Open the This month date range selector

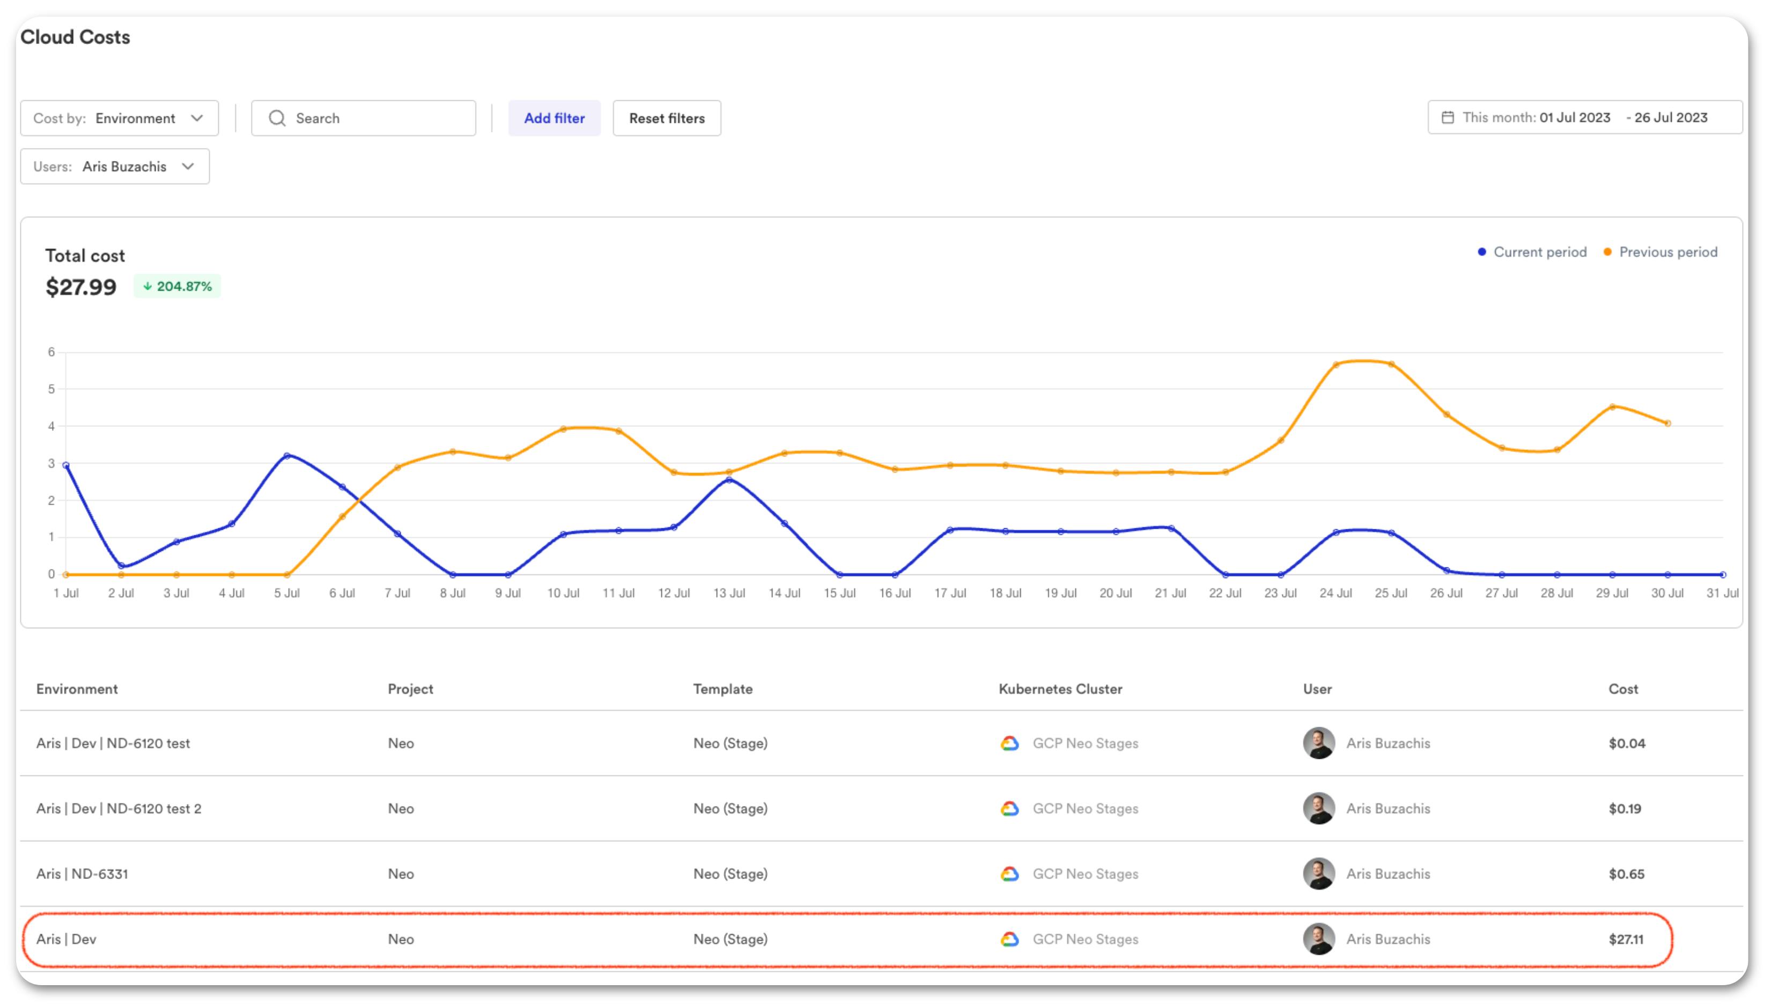tap(1584, 117)
